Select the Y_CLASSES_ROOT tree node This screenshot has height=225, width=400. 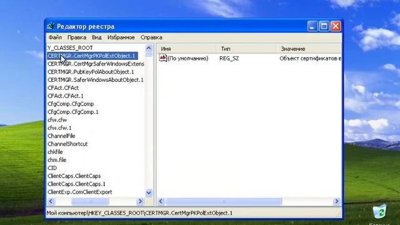coord(70,47)
